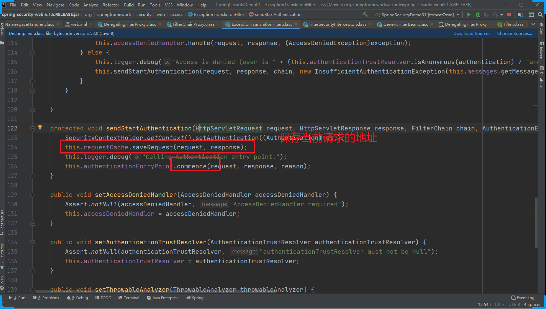The height and width of the screenshot is (309, 546).
Task: Collapse setAuthenticationTrustResolver fold on line 134
Action: coord(33,242)
